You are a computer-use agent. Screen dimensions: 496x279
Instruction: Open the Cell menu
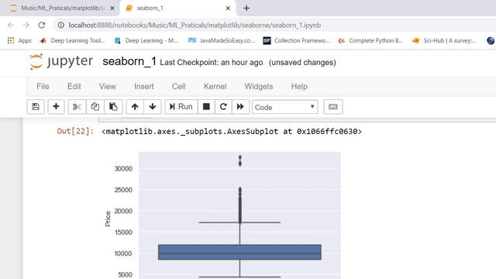pyautogui.click(x=179, y=86)
